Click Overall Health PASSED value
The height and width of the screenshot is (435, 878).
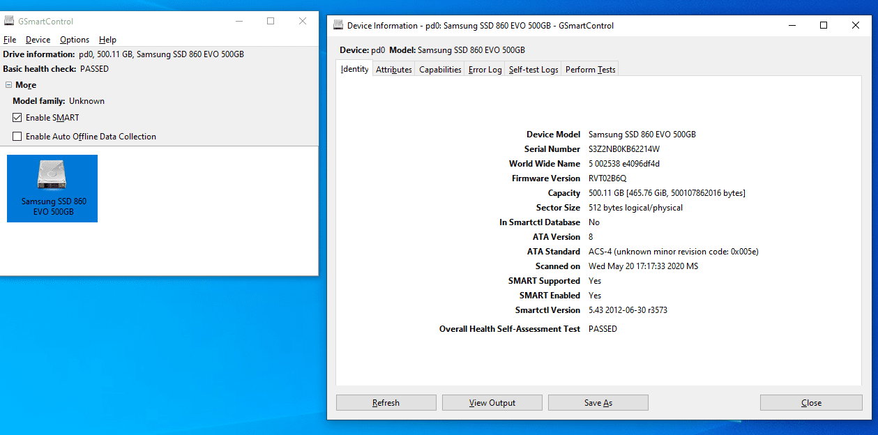coord(603,329)
